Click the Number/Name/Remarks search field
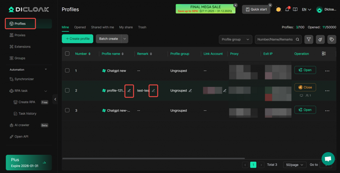 click(275, 39)
